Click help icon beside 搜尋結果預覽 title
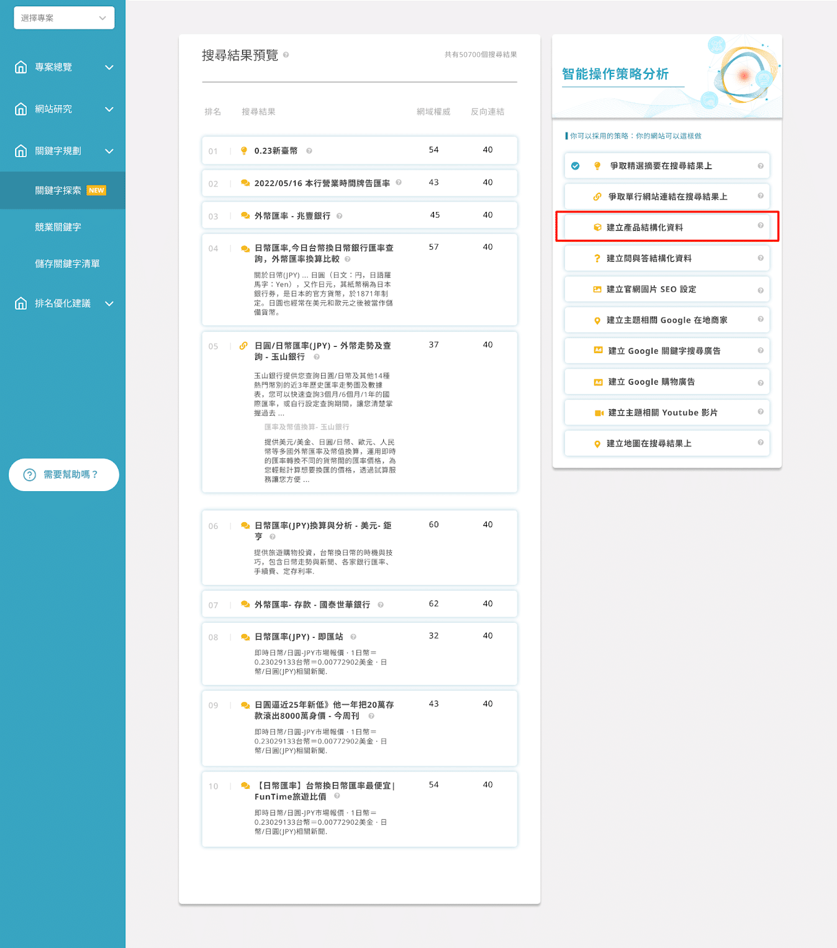 coord(286,55)
